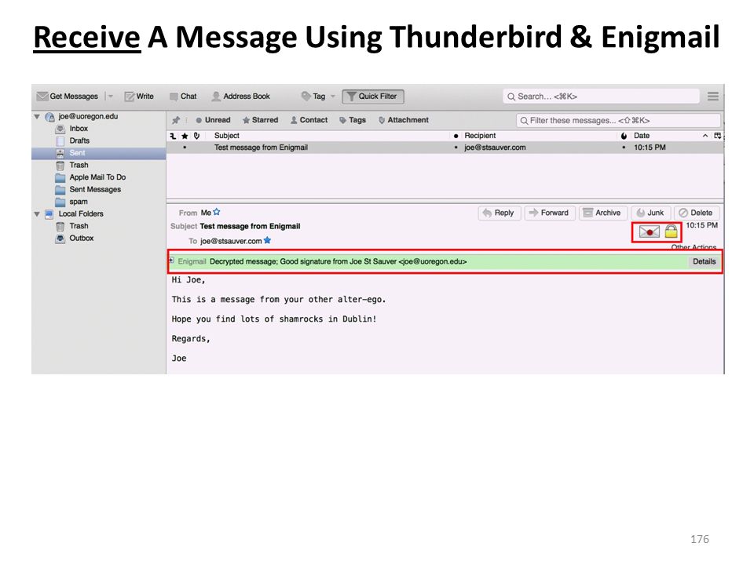754x565 pixels.
Task: Sort by read status dot column
Action: coord(456,136)
